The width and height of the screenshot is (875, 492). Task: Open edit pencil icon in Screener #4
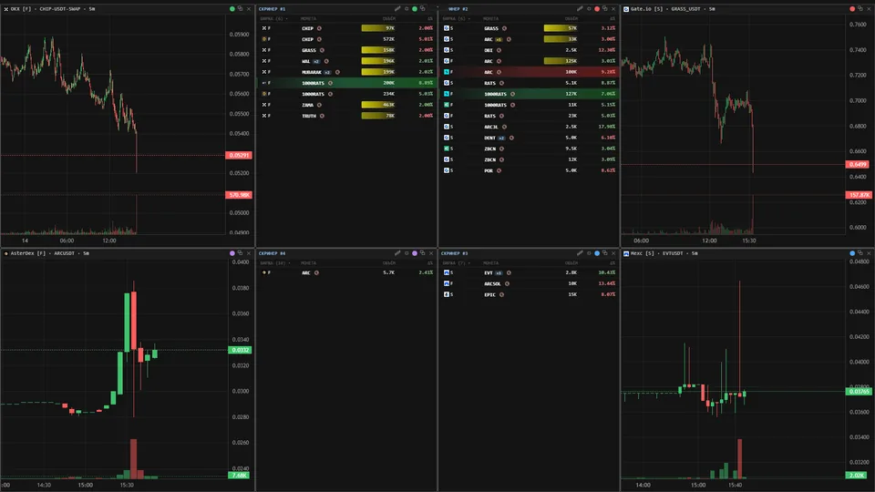click(397, 253)
